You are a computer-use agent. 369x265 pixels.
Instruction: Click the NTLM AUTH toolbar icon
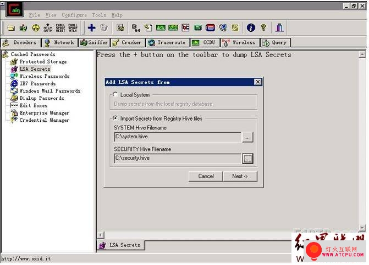(48, 28)
